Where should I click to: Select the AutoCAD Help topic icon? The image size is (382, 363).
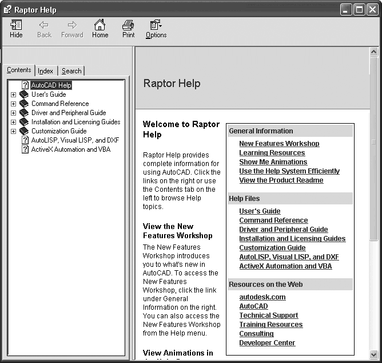pos(25,85)
